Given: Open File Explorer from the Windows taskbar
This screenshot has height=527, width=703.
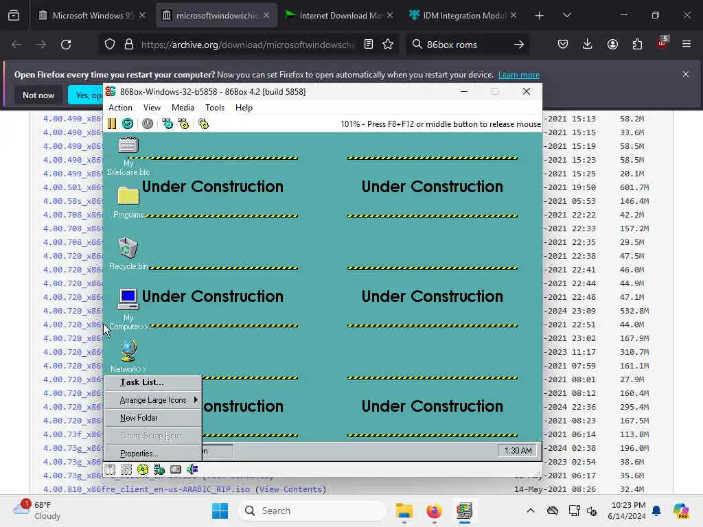Looking at the screenshot, I should coord(404,511).
